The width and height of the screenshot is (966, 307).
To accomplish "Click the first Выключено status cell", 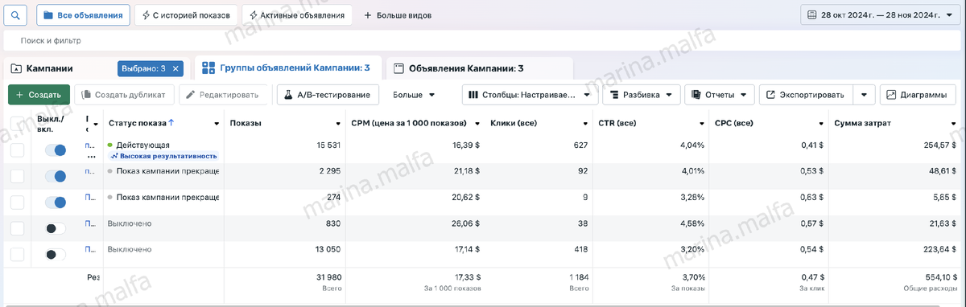I will 130,223.
